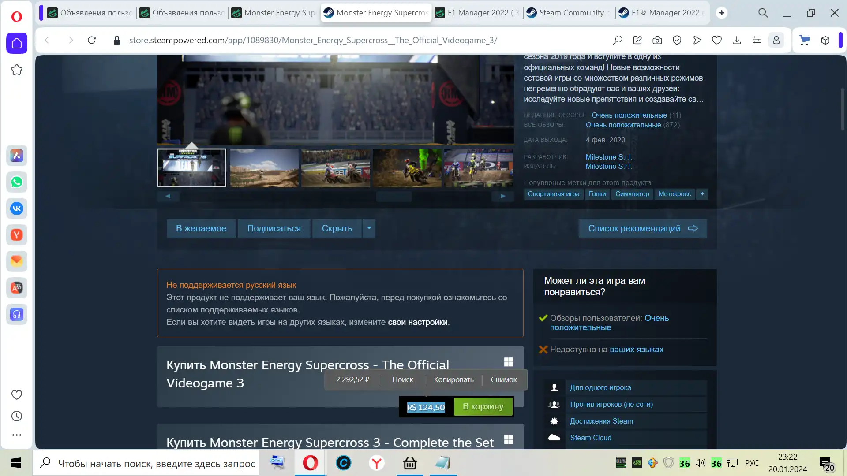Add game to cart В корзину
This screenshot has width=847, height=476.
(x=483, y=406)
